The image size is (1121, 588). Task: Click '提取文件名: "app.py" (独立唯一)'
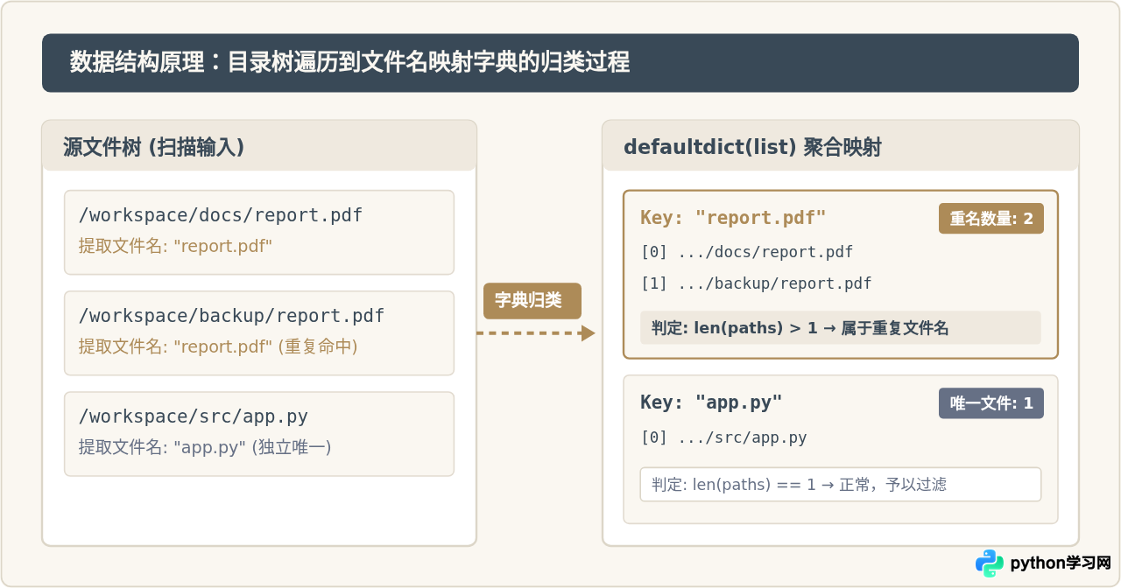point(205,447)
